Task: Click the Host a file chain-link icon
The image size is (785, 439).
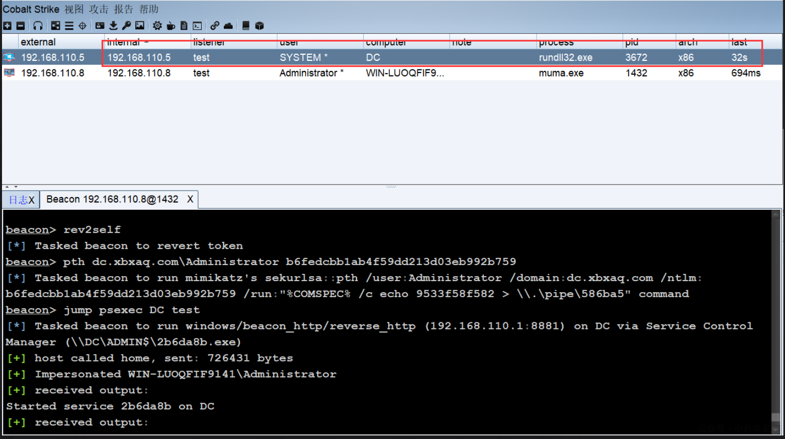Action: click(x=215, y=26)
